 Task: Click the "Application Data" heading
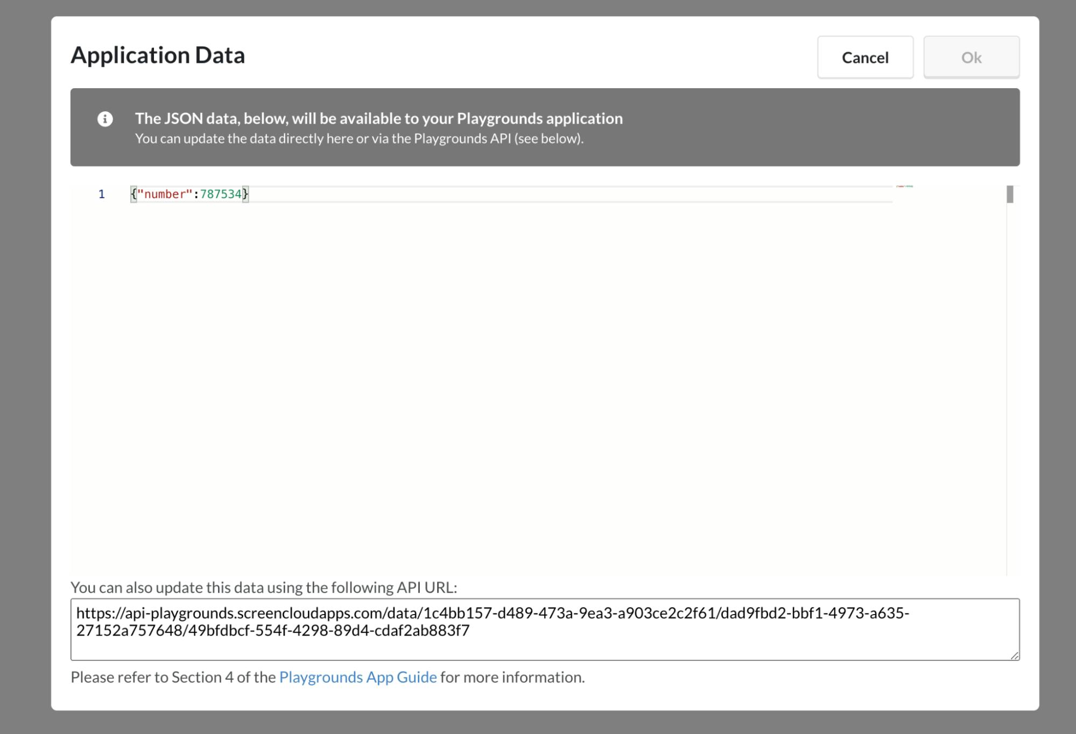[158, 55]
